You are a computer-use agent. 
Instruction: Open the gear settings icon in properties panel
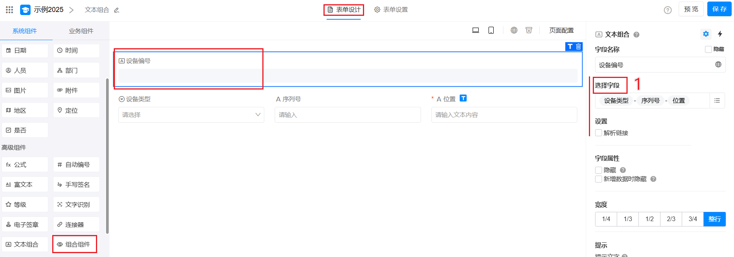click(706, 34)
